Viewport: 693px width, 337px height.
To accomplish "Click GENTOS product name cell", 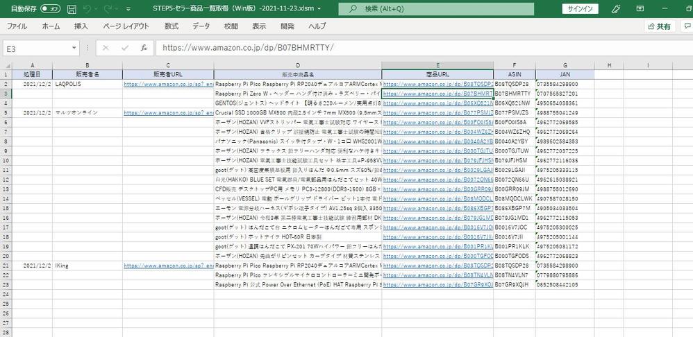I will point(298,103).
